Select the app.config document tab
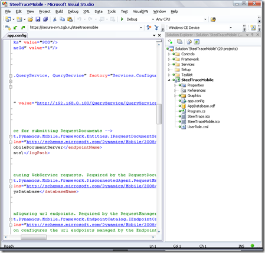Image resolution: width=265 pixels, height=253 pixels. tap(17, 35)
